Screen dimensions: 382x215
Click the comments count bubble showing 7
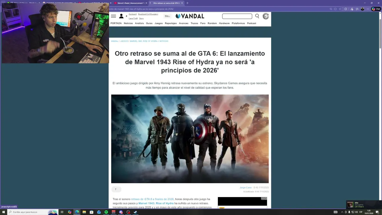116,189
